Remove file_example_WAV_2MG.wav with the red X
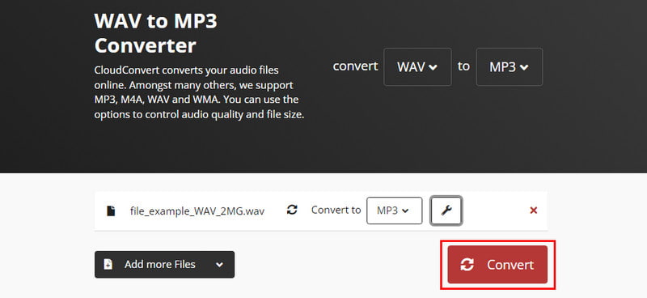The height and width of the screenshot is (298, 647). point(534,211)
